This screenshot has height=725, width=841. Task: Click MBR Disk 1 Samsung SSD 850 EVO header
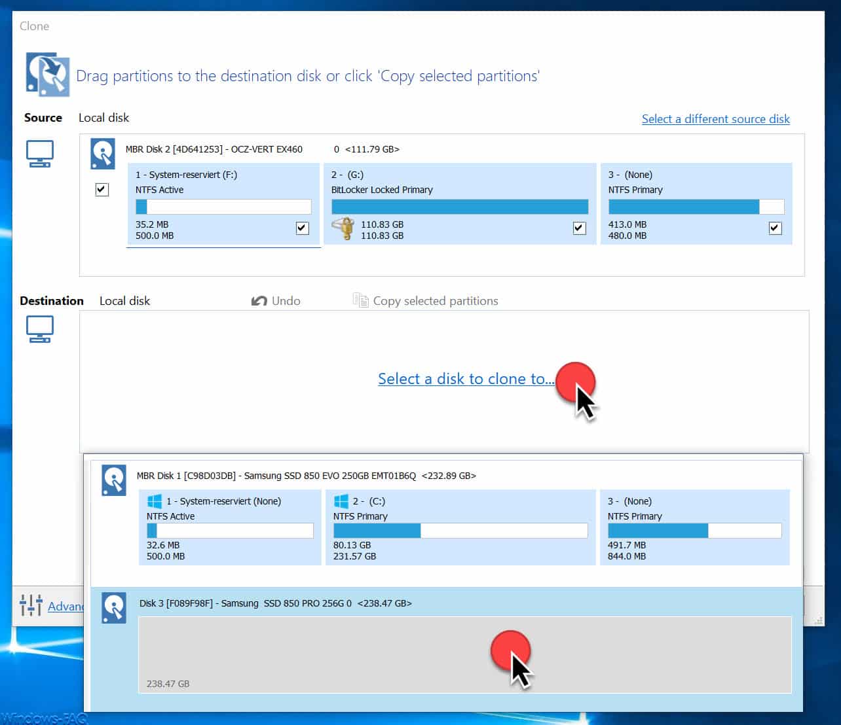307,476
